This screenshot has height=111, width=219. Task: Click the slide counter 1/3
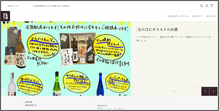coord(174,91)
